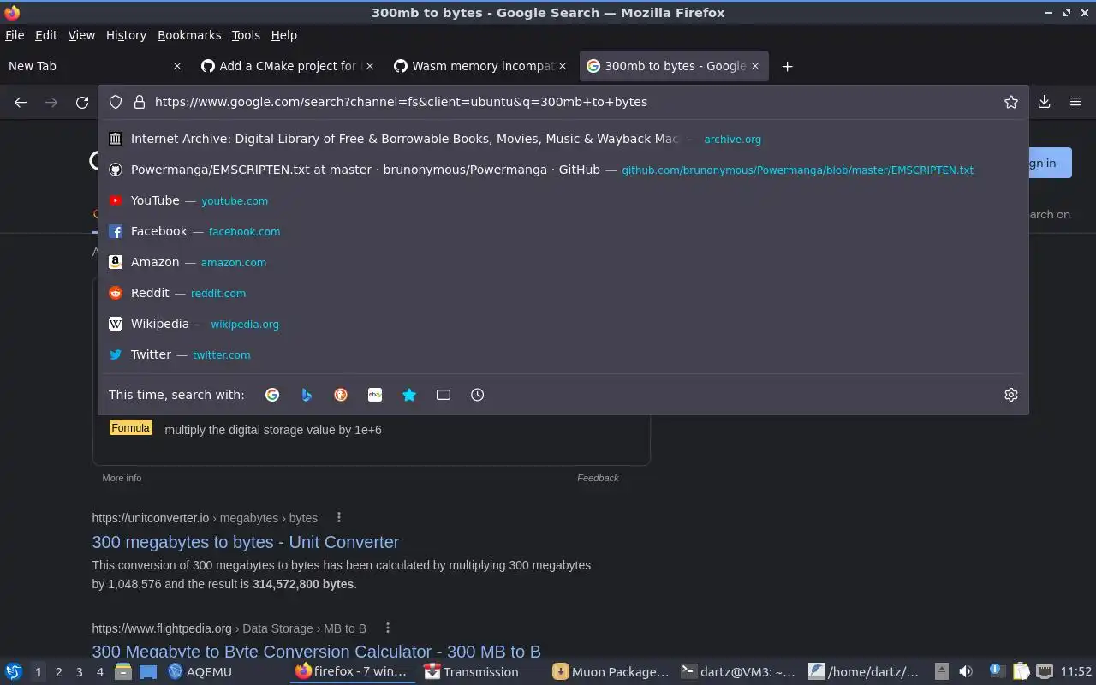Open the Tools menu
The height and width of the screenshot is (685, 1096).
pyautogui.click(x=246, y=35)
